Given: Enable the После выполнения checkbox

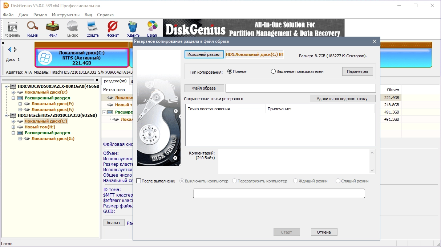Looking at the screenshot, I should click(x=138, y=181).
